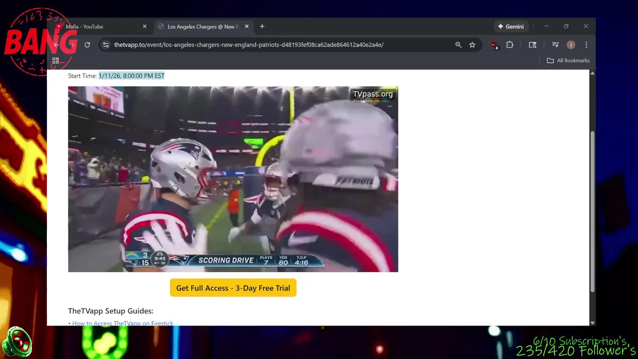This screenshot has height=359, width=638.
Task: Open the zoom magnifier icon in address bar
Action: pyautogui.click(x=458, y=45)
